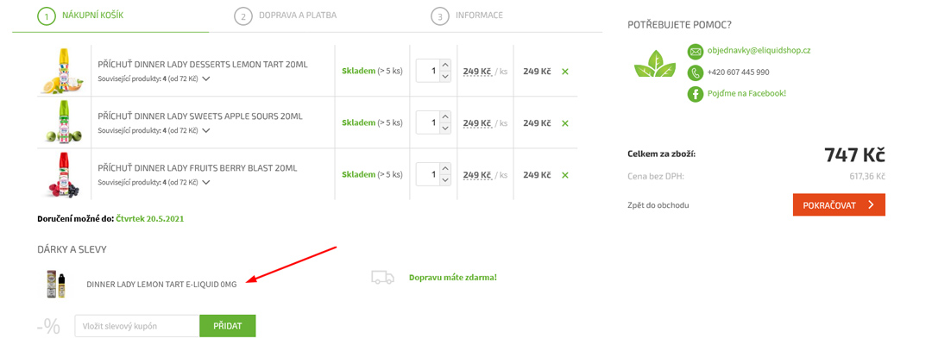
Task: Click the Facebook icon
Action: (x=695, y=94)
